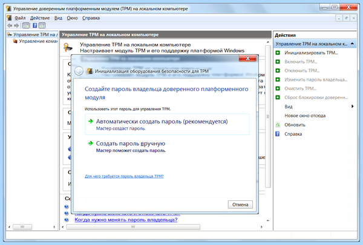The height and width of the screenshot is (245, 363).
Task: Click the inner MDI minimize button in menu bar
Action: (339, 18)
